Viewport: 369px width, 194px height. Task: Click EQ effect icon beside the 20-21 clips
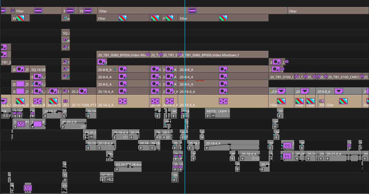point(287,156)
